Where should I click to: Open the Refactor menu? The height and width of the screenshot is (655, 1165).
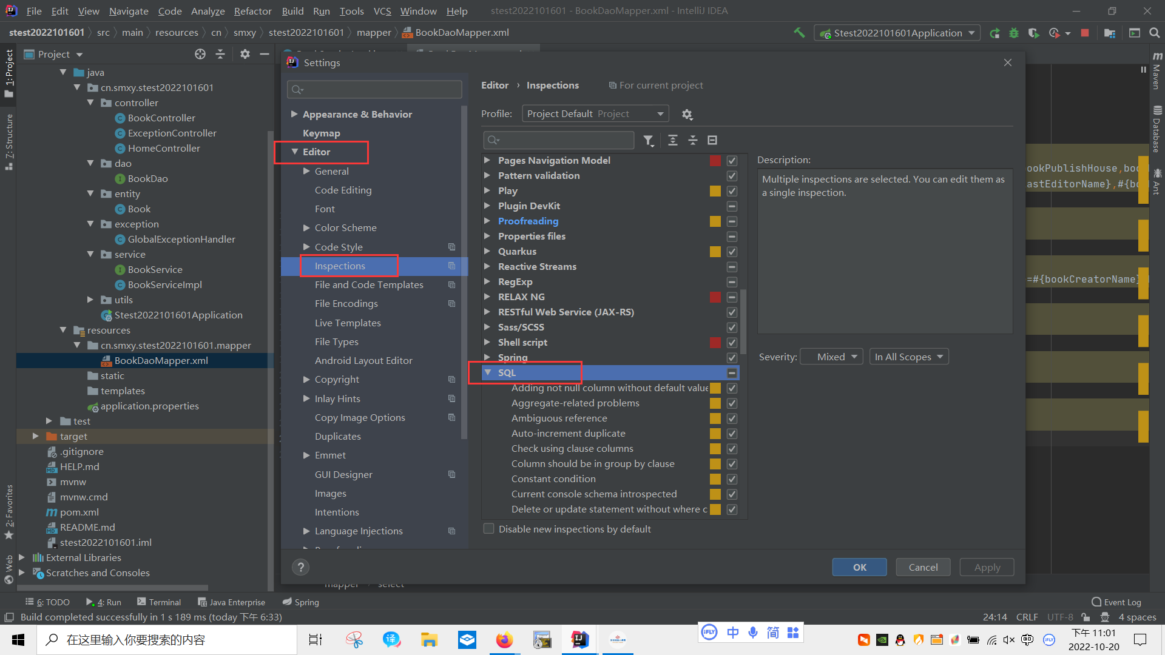coord(252,11)
